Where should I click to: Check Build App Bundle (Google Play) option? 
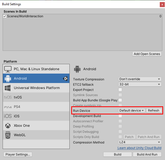[x=120, y=100]
